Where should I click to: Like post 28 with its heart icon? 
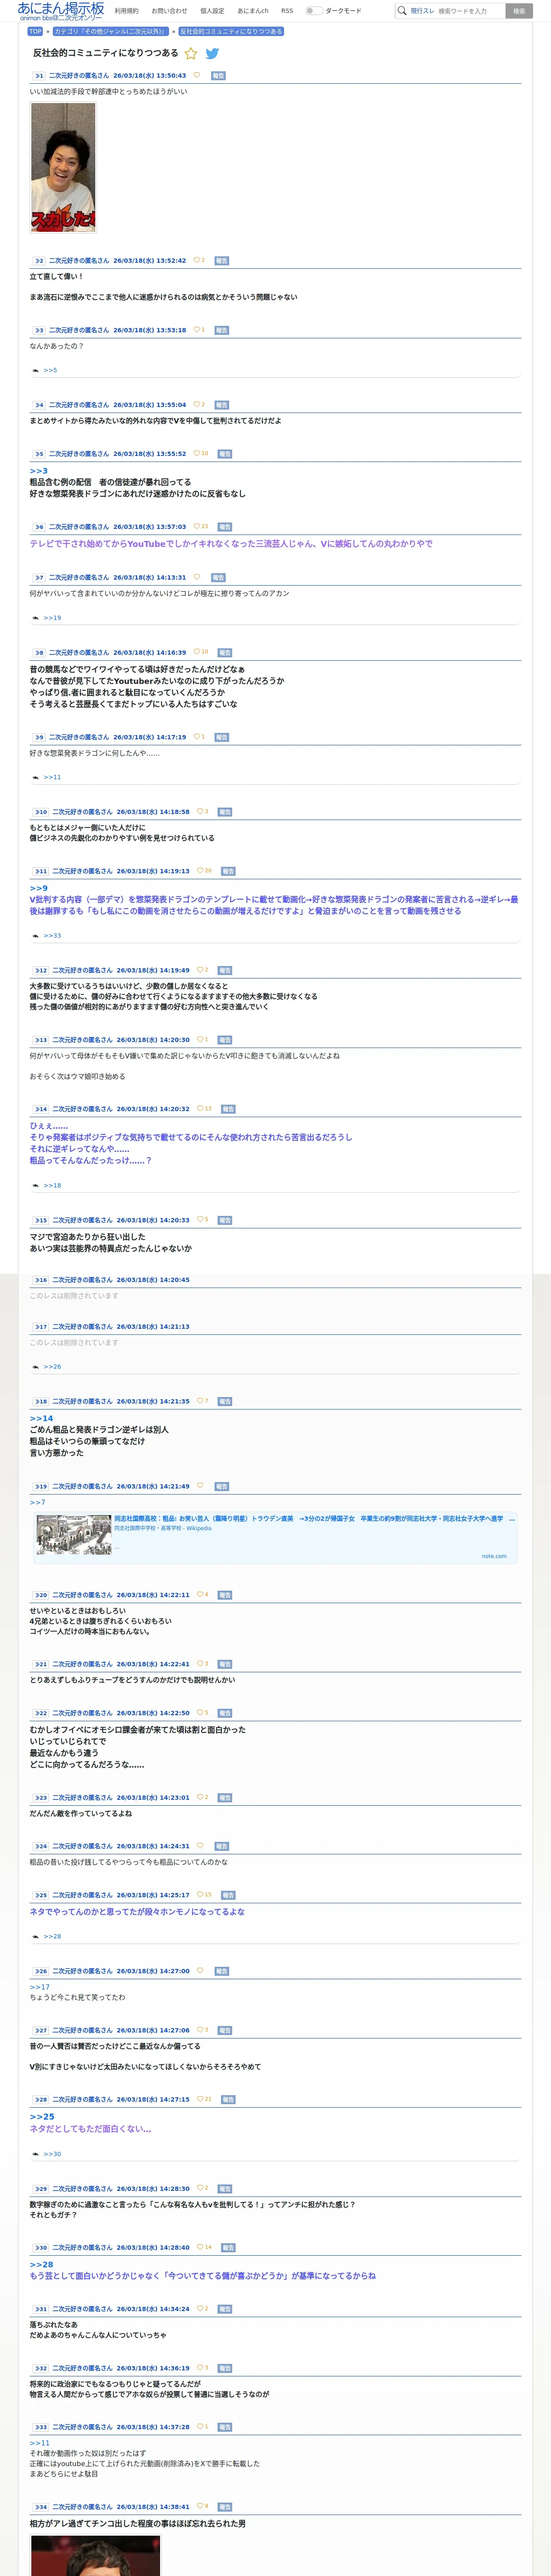(x=201, y=2099)
